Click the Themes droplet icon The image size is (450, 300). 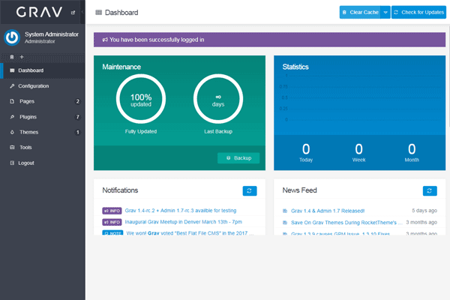(11, 132)
